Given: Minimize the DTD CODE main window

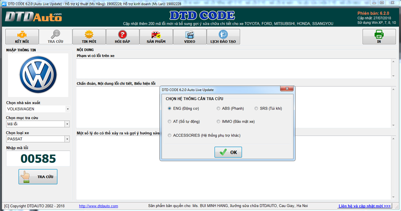Looking at the screenshot, I should [374, 3].
